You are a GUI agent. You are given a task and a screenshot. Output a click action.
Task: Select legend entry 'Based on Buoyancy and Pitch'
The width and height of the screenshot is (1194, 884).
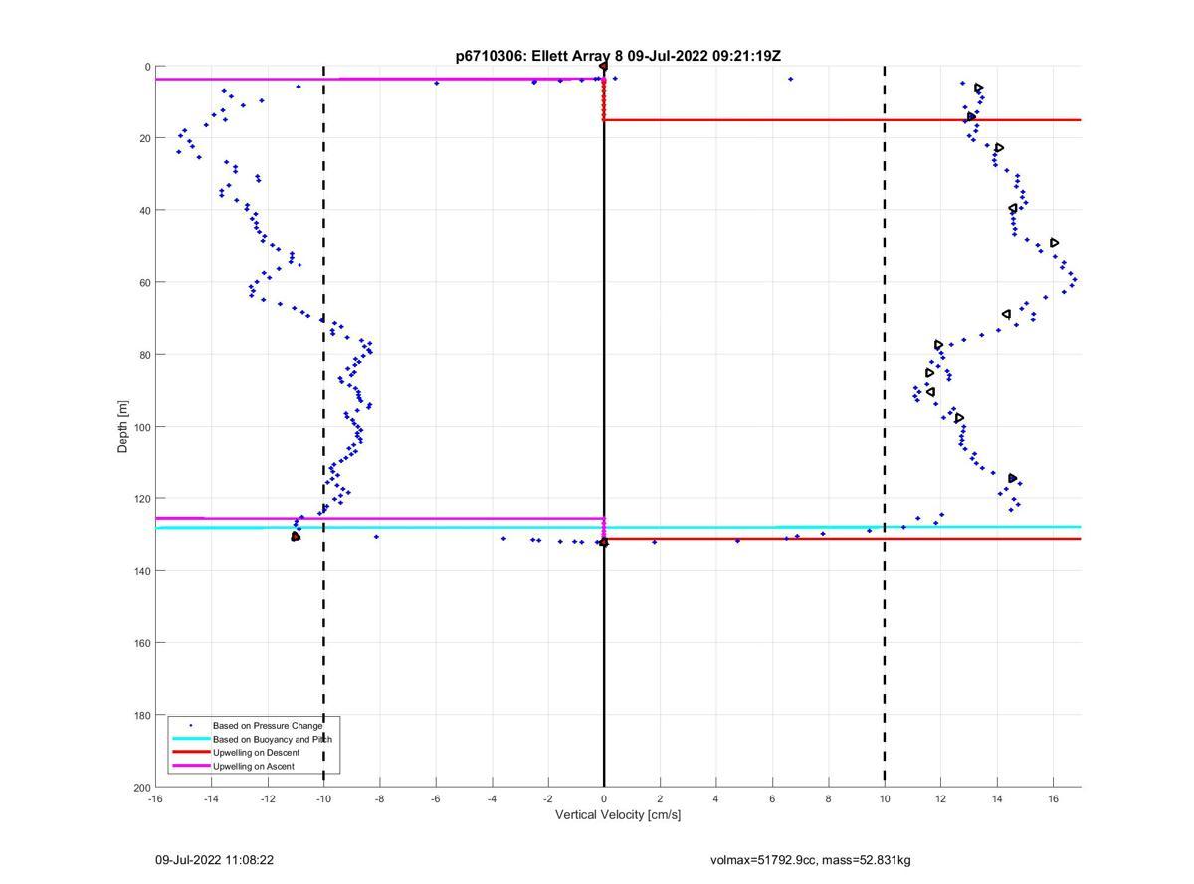[x=273, y=740]
